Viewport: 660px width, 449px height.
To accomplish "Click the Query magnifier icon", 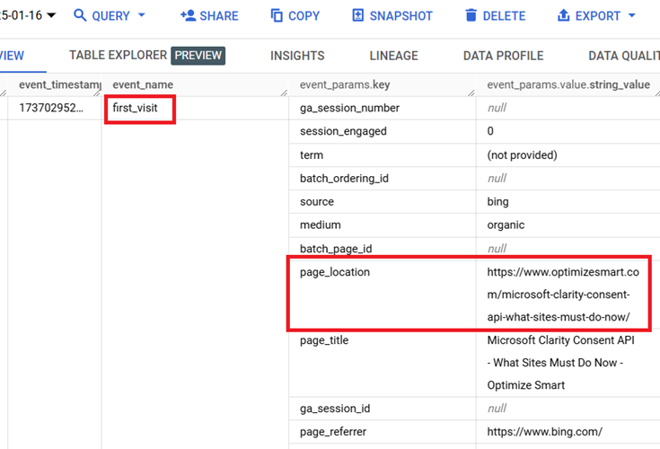I will click(x=80, y=16).
